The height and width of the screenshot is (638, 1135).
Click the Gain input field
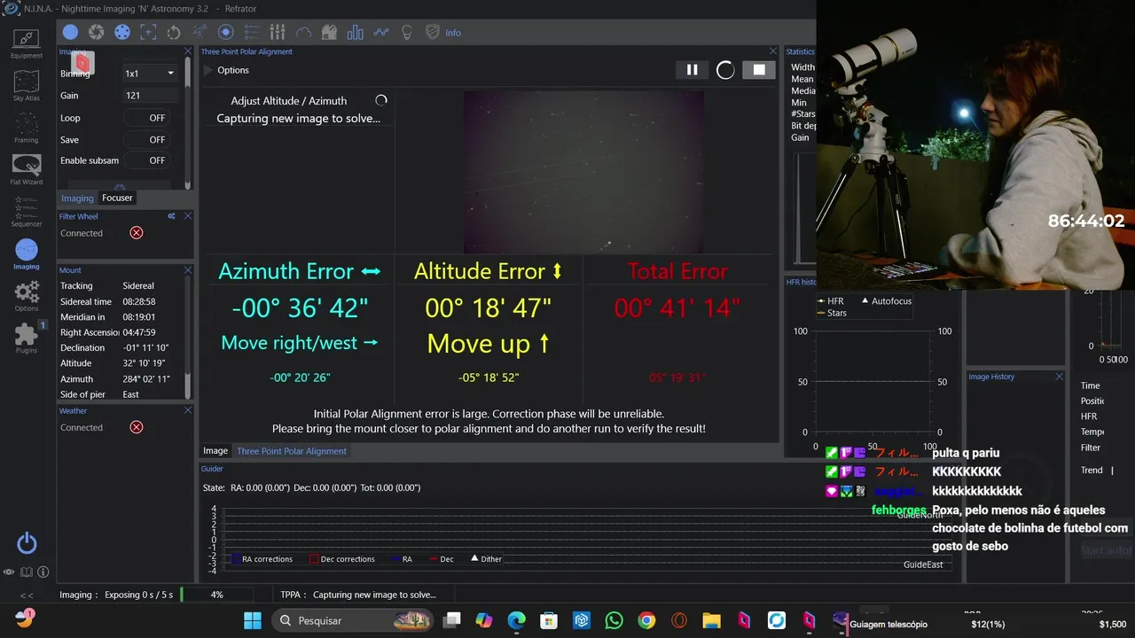coord(151,96)
